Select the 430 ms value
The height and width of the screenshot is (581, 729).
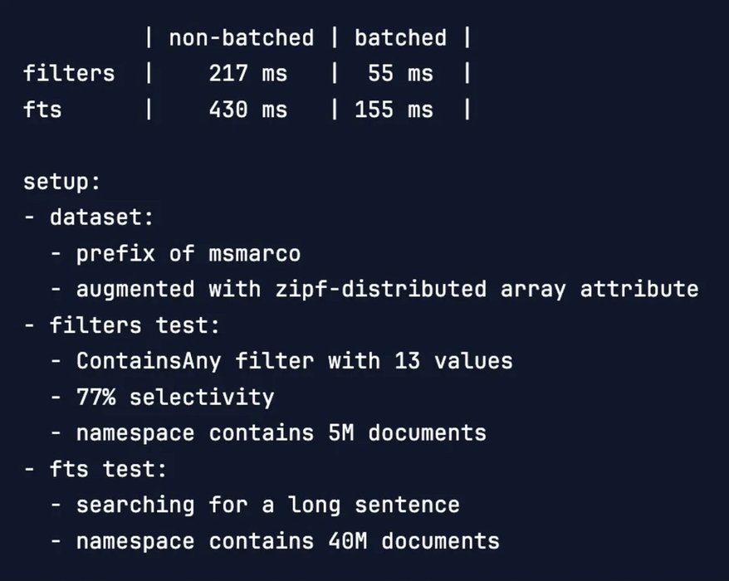click(x=247, y=110)
